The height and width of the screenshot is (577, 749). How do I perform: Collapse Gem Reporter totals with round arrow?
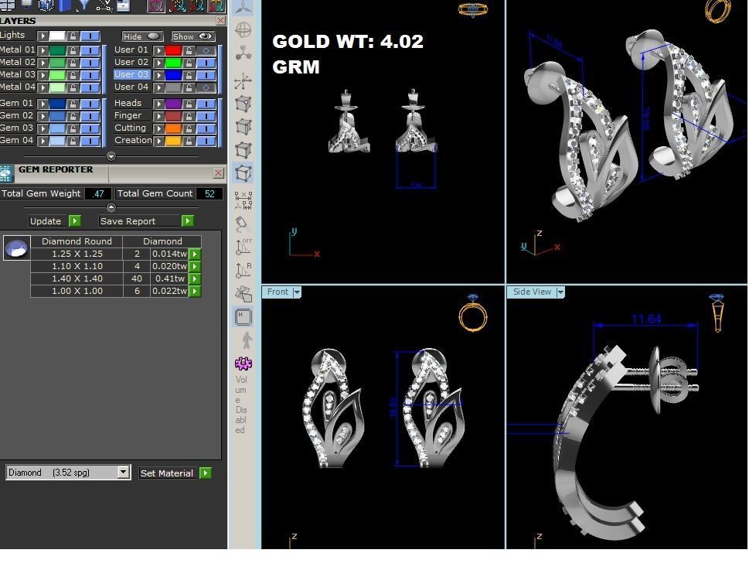click(x=111, y=207)
